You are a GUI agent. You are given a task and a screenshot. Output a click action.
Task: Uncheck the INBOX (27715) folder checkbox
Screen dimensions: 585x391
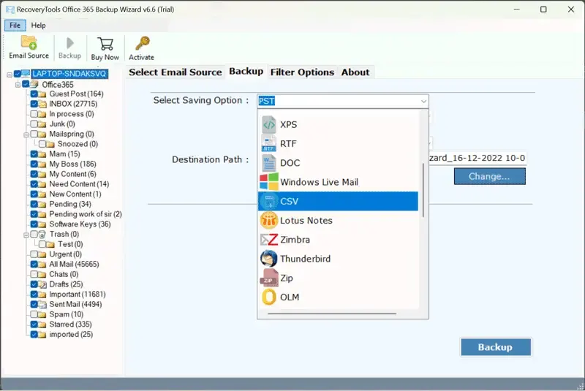(x=34, y=105)
